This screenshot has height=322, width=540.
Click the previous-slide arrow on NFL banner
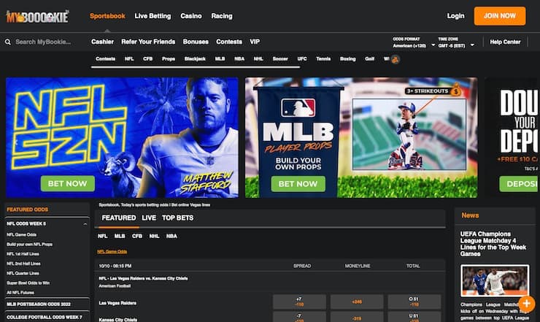16,142
